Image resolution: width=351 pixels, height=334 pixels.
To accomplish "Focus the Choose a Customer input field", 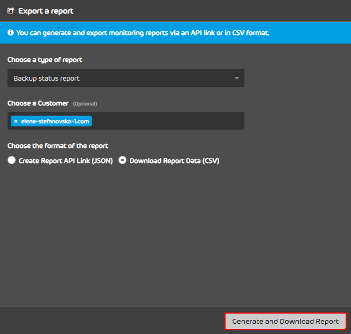I will (x=168, y=121).
